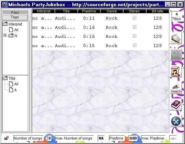Image resolution: width=185 pixels, height=144 pixels.
Task: Click the Title root folder icon
Action: coord(5,78)
